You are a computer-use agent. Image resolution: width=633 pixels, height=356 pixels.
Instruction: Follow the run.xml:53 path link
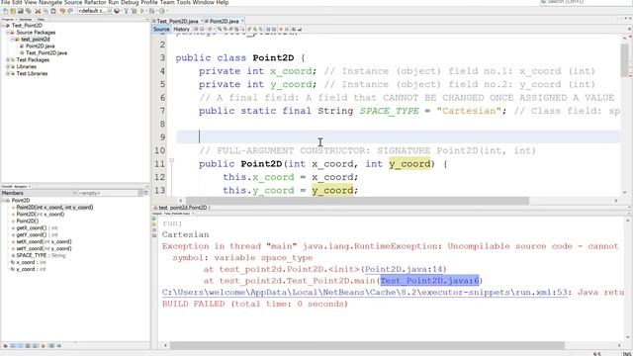365,293
